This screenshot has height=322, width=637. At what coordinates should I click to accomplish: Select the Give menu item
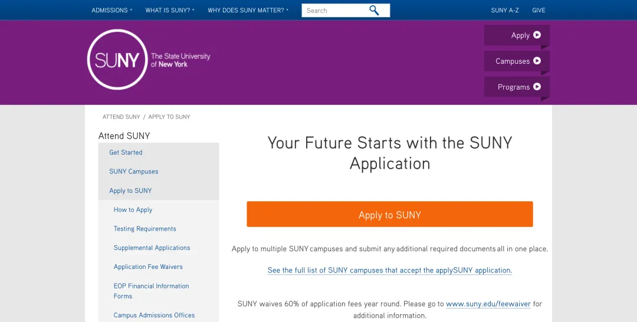pyautogui.click(x=539, y=10)
